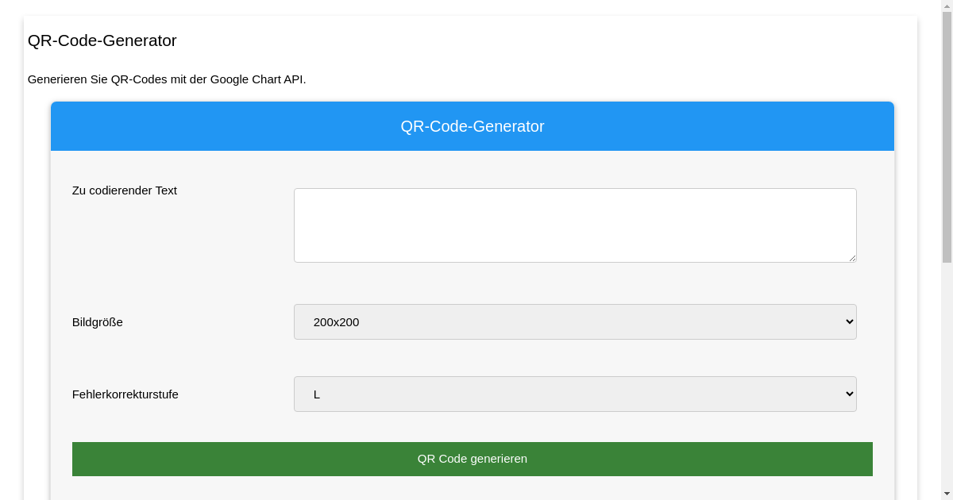This screenshot has width=953, height=500.
Task: Click the scrollbar up arrow icon
Action: pyautogui.click(x=947, y=6)
